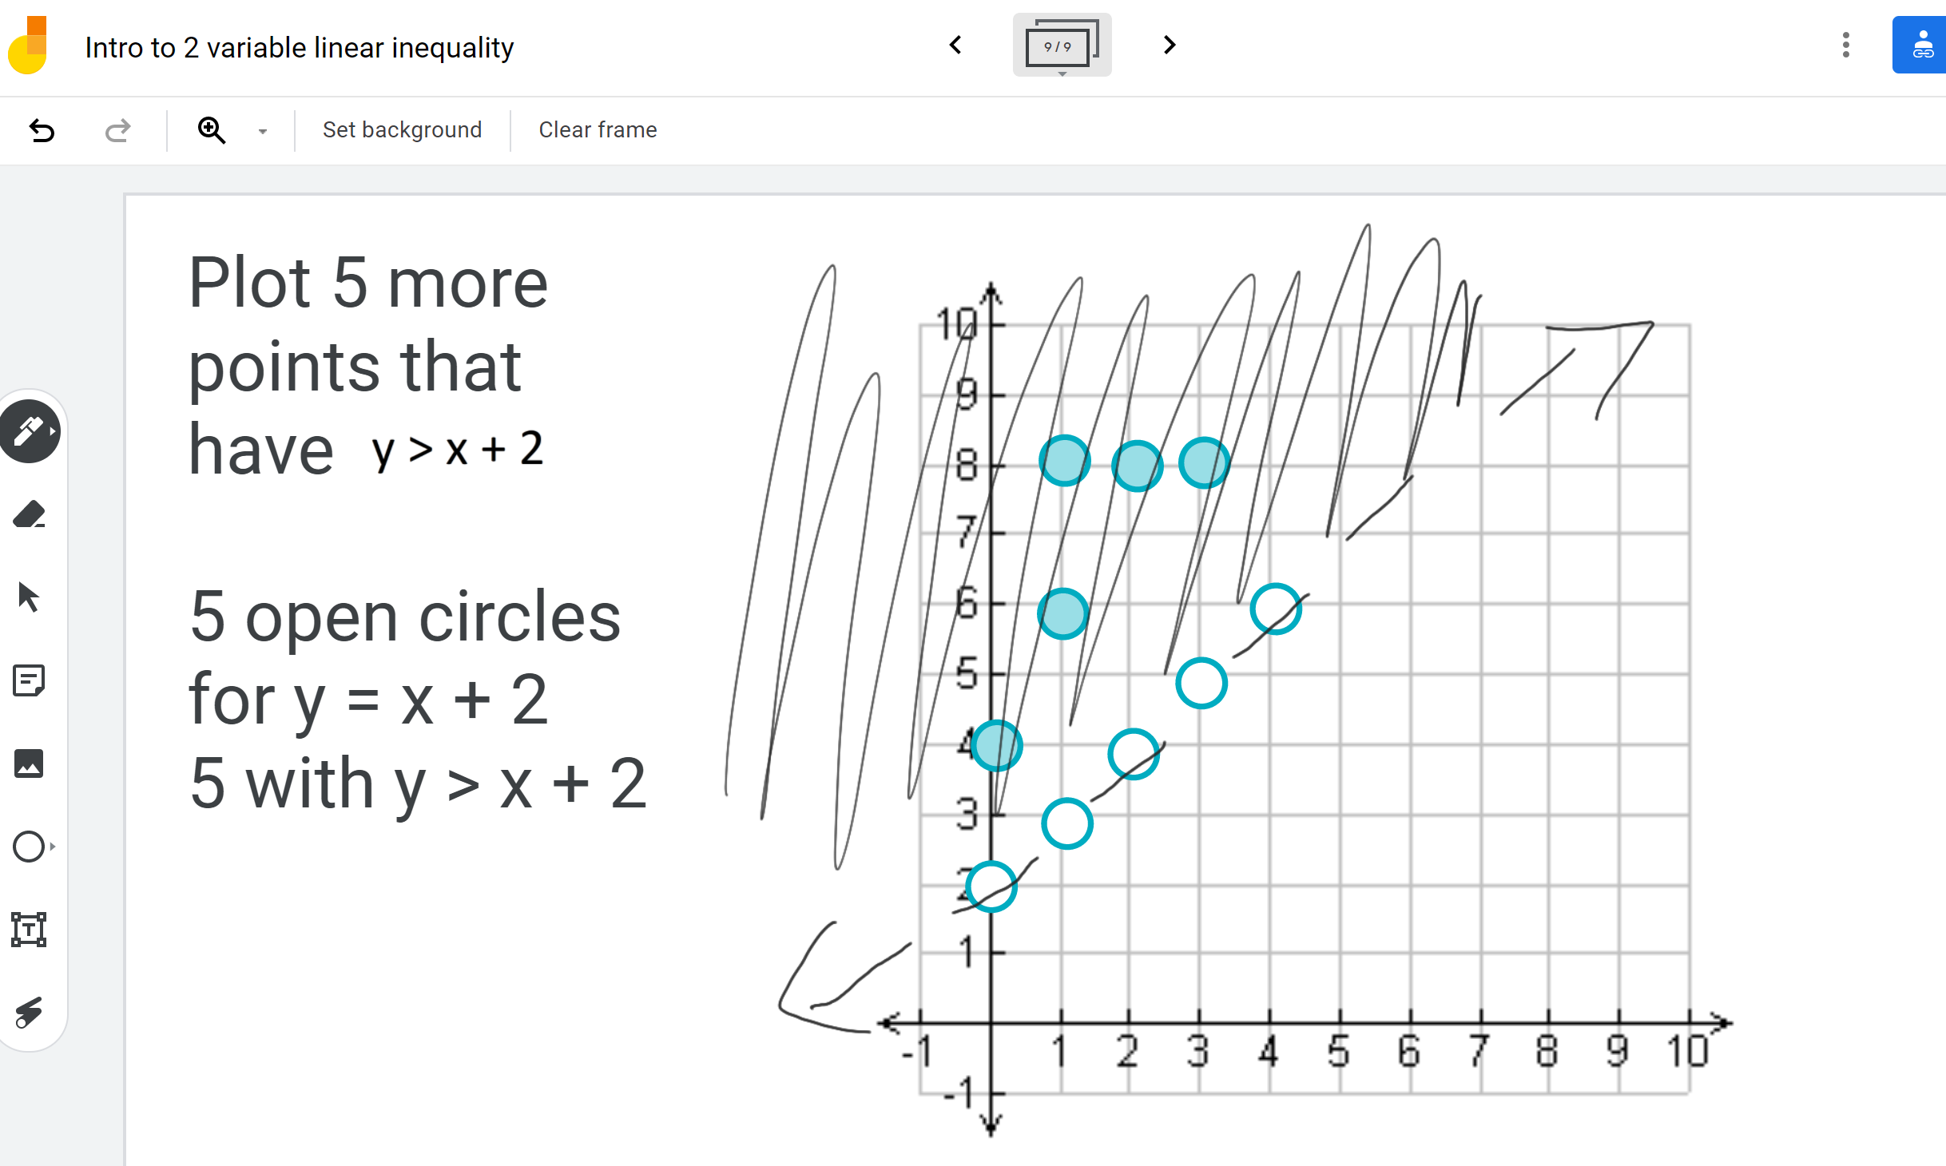The image size is (1946, 1166).
Task: Rename the jam title 'Intro to 2 variable linear inequality'
Action: [299, 47]
